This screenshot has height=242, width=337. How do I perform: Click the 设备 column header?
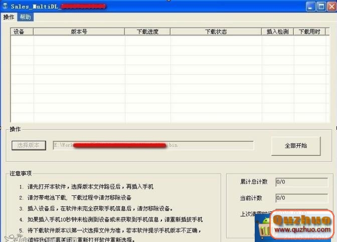[22, 32]
